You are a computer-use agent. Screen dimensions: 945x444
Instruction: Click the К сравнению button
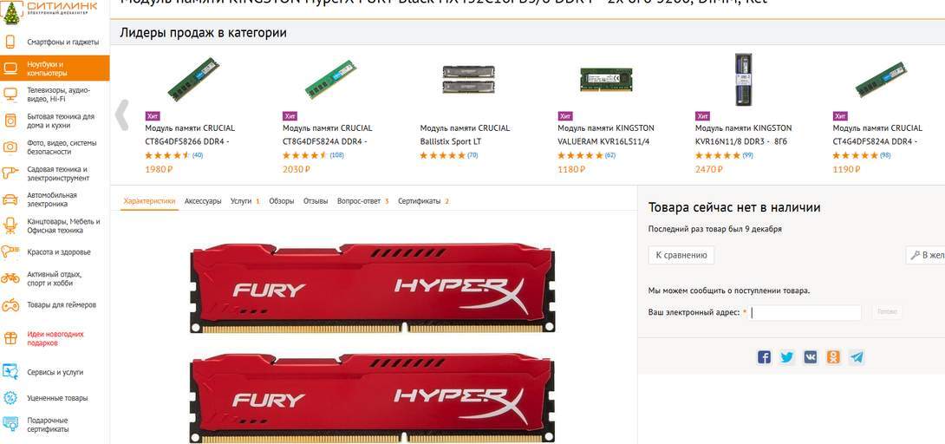pos(681,255)
